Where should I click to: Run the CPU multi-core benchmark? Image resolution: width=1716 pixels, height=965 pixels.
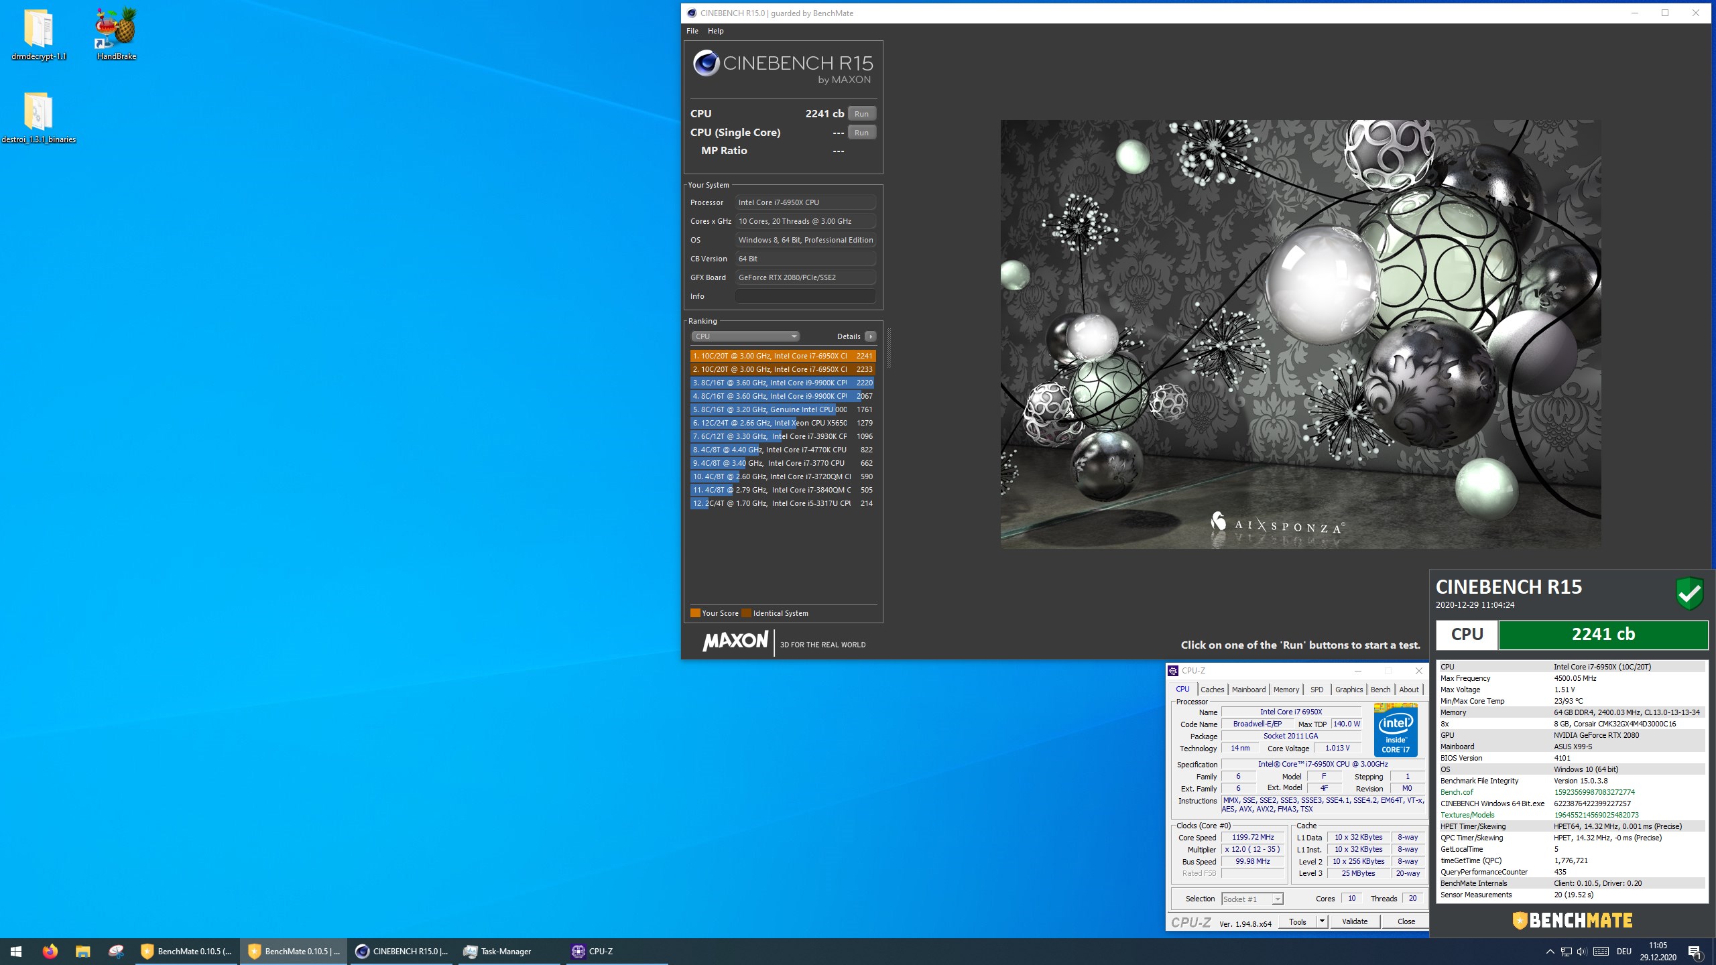tap(861, 114)
